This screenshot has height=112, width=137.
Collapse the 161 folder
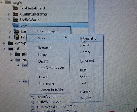[x=4, y=49]
